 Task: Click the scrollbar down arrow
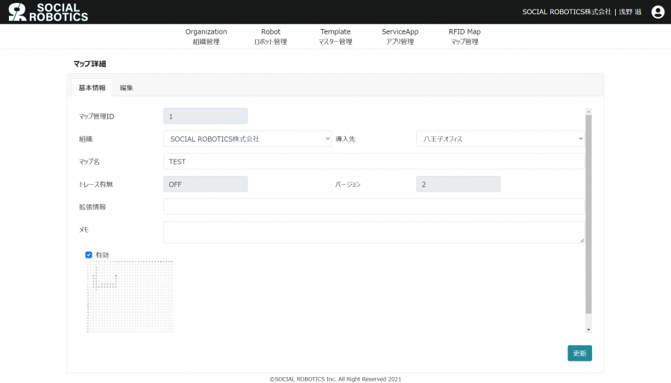pyautogui.click(x=588, y=329)
